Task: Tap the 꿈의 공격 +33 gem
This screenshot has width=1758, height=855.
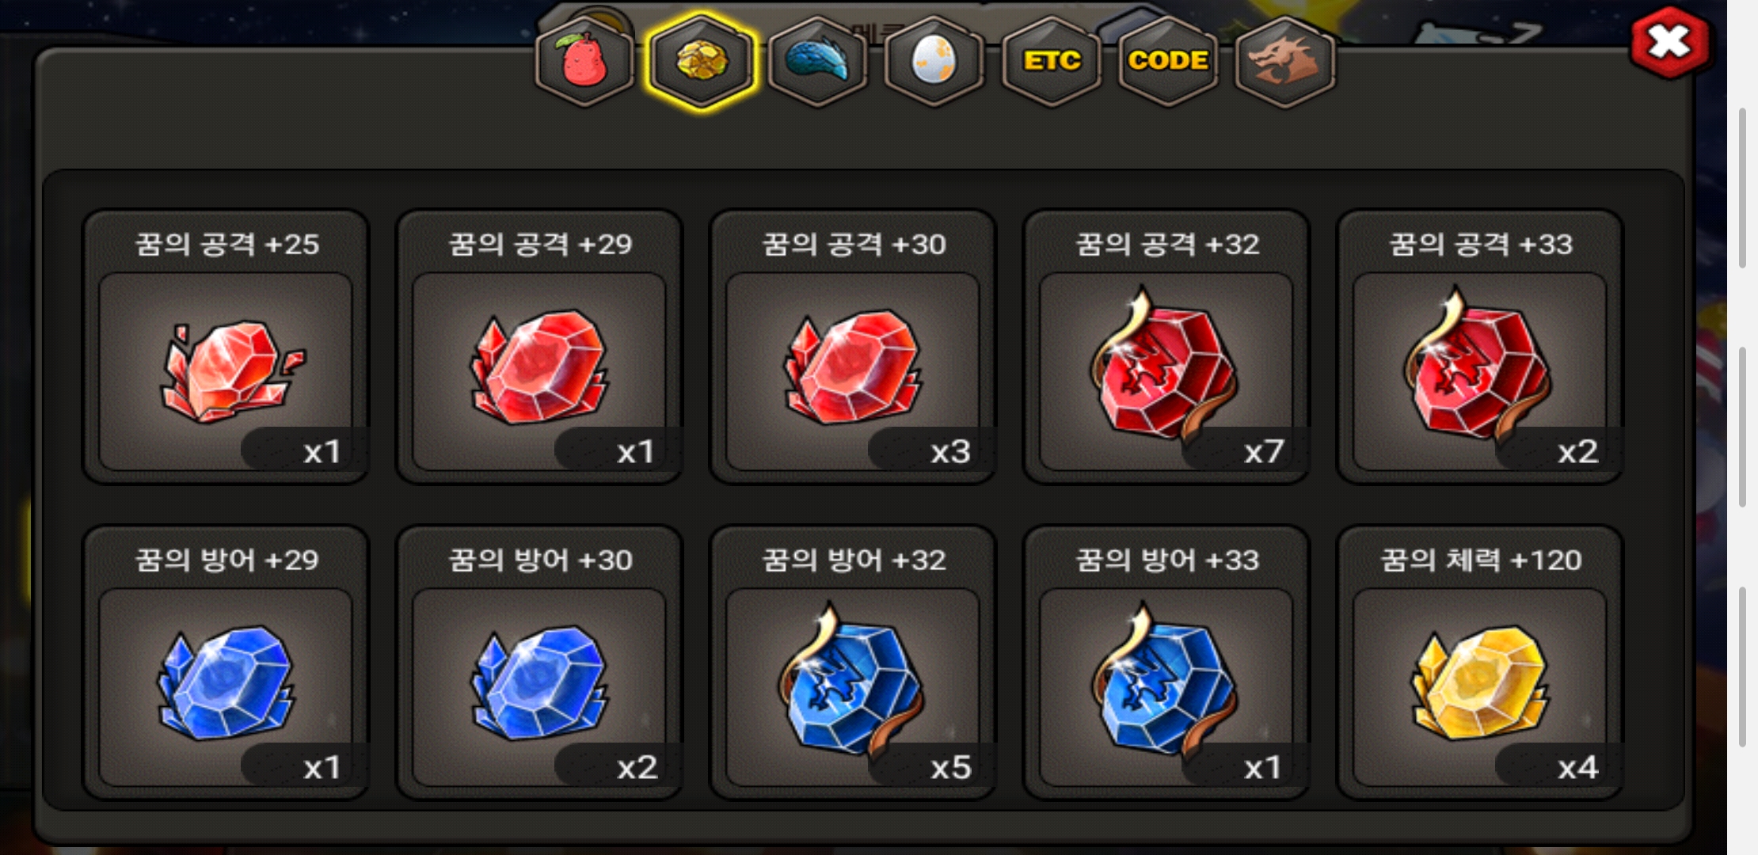Action: pos(1480,347)
